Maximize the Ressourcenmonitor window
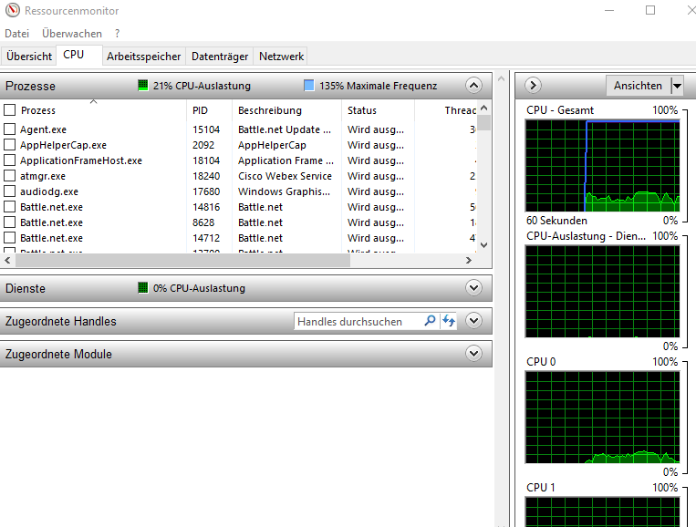This screenshot has width=696, height=527. tap(650, 10)
